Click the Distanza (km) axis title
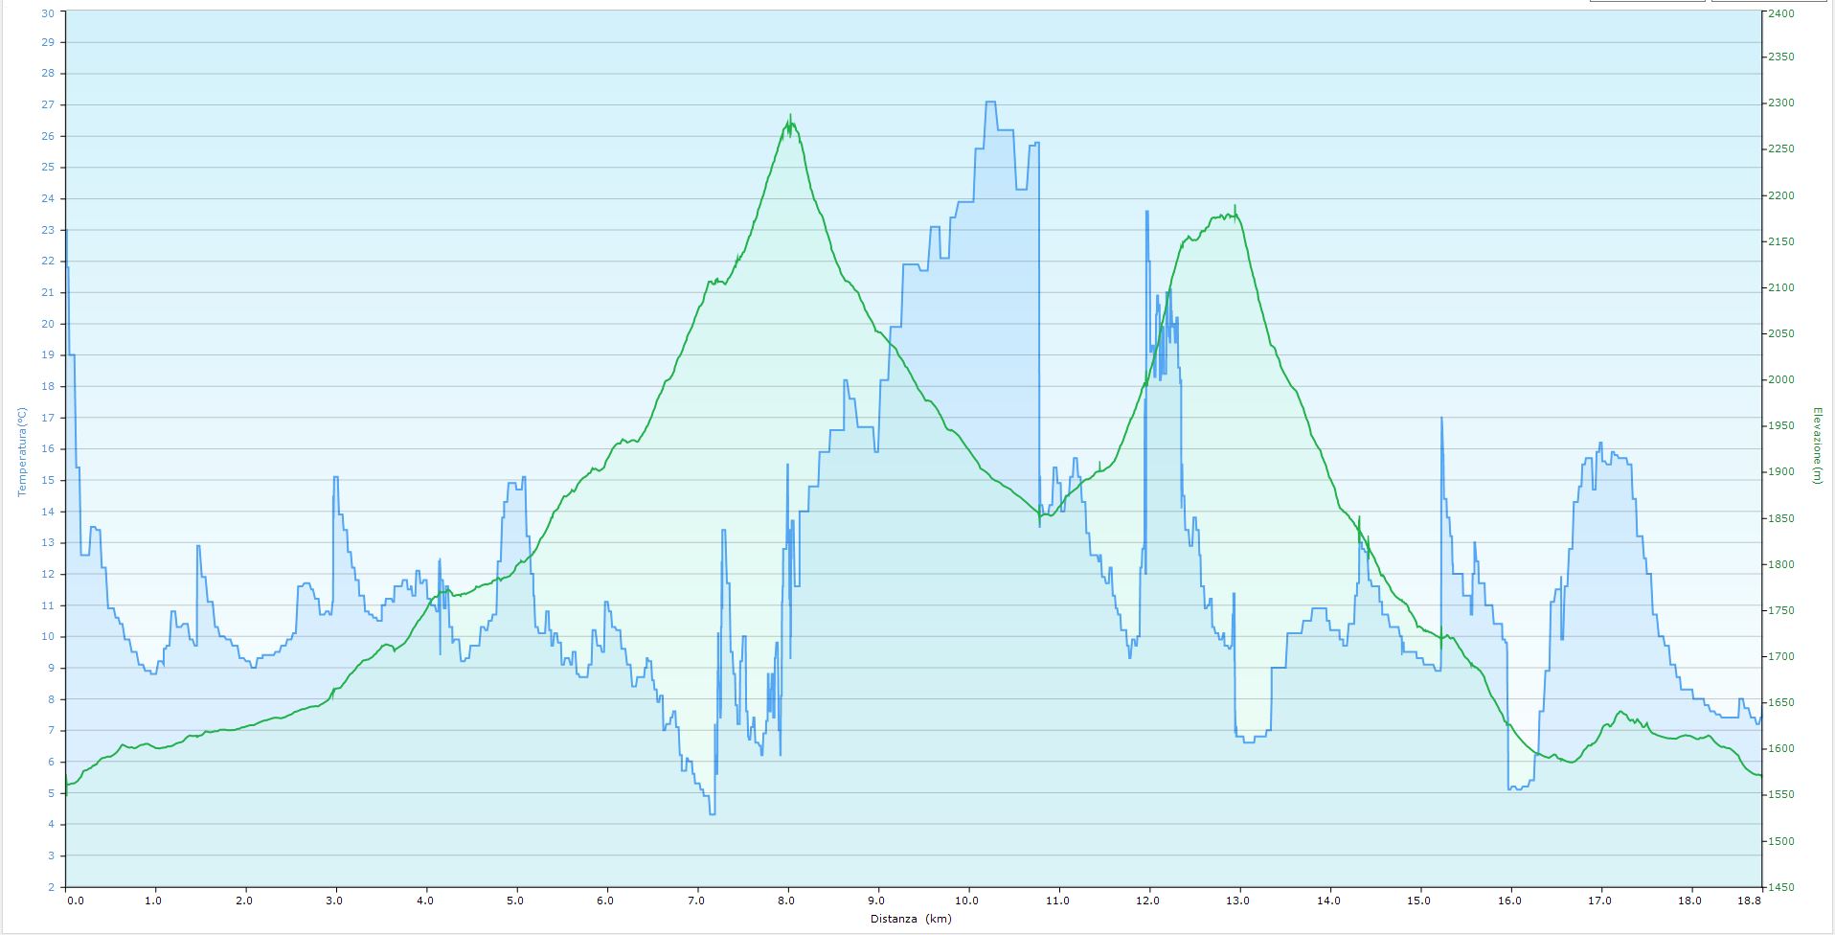 click(911, 919)
